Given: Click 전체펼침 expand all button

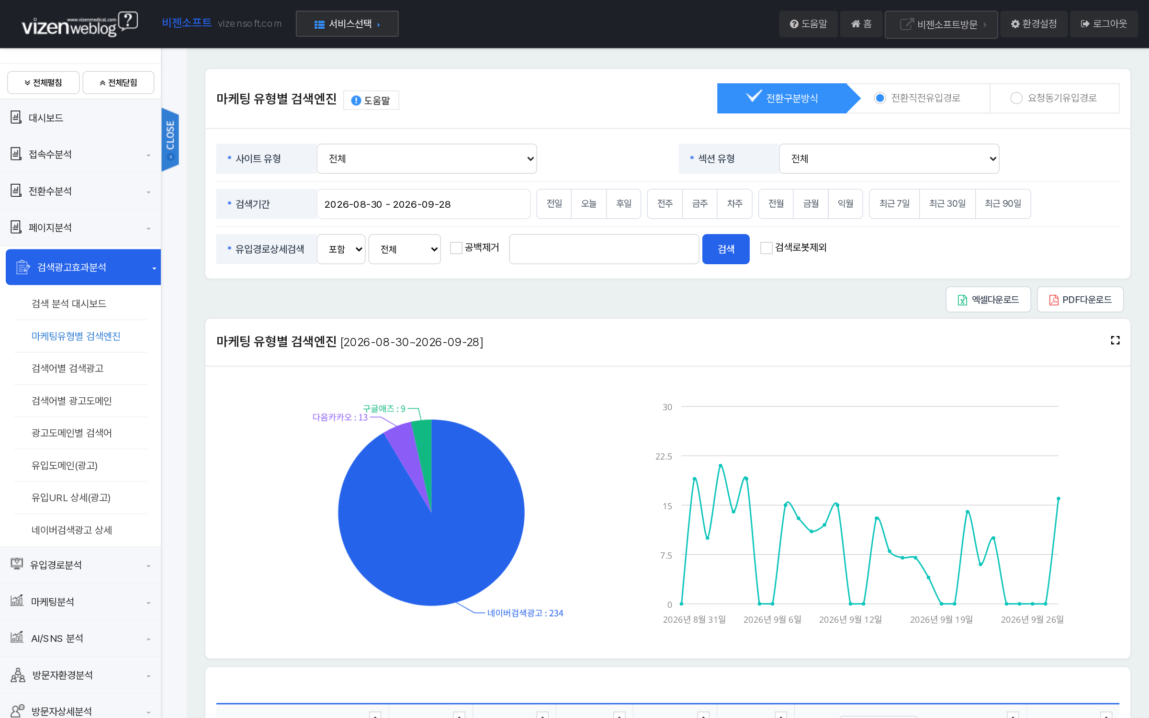Looking at the screenshot, I should (x=43, y=83).
